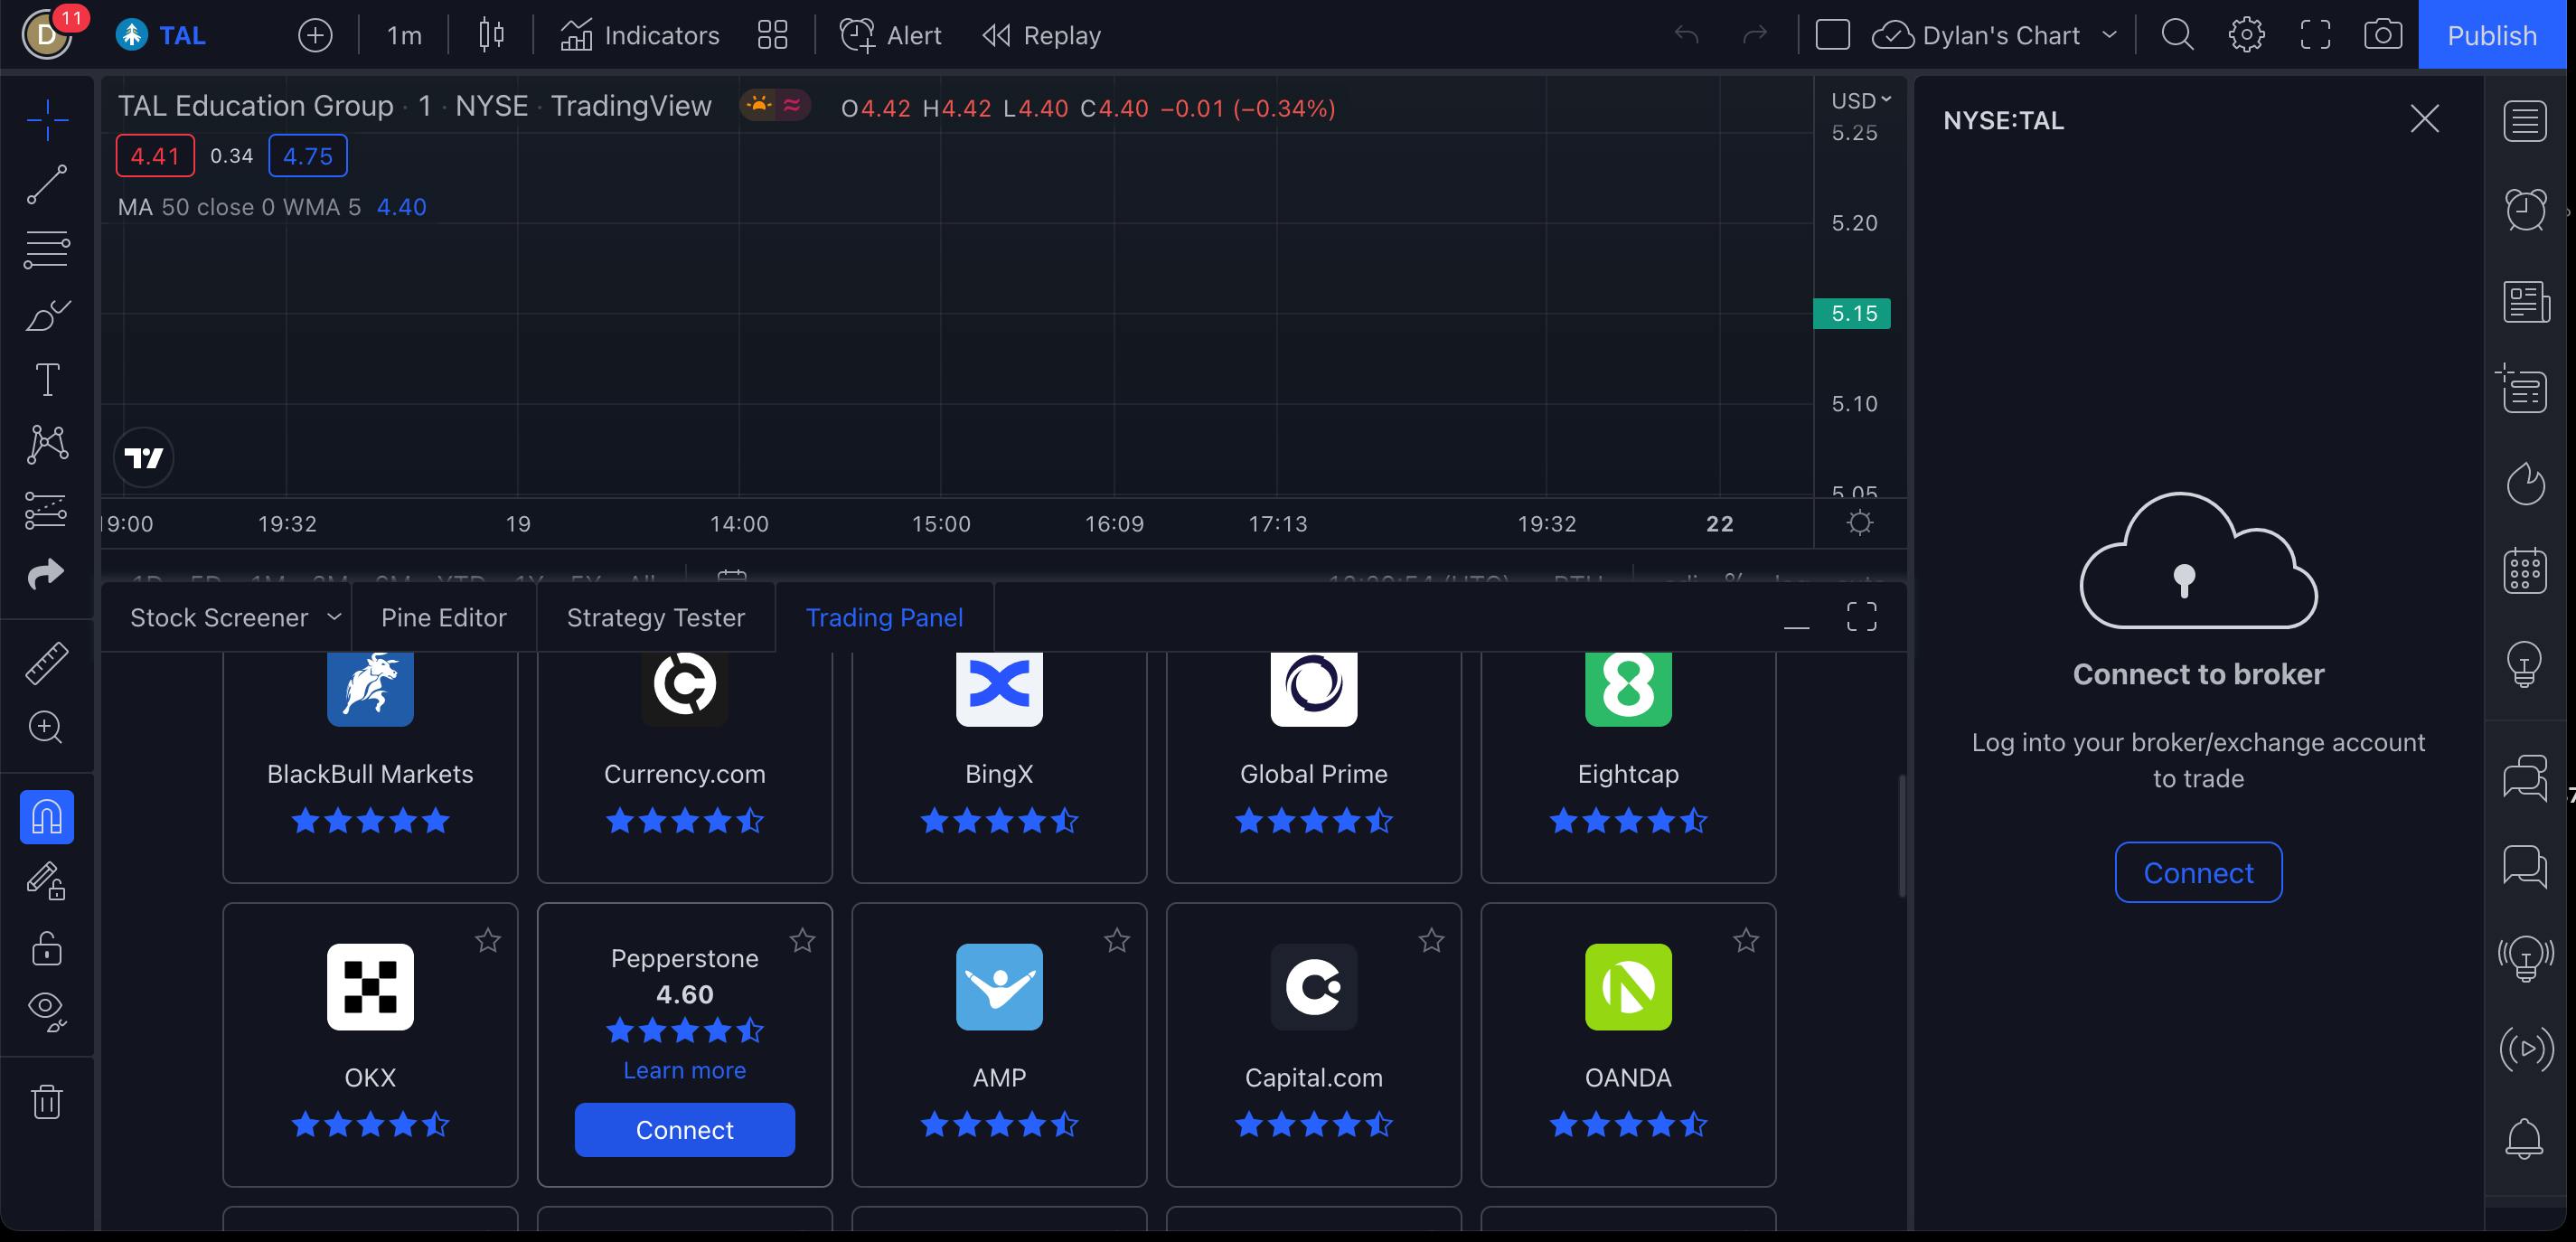Select the trend line drawing tool
The image size is (2576, 1242).
[47, 185]
